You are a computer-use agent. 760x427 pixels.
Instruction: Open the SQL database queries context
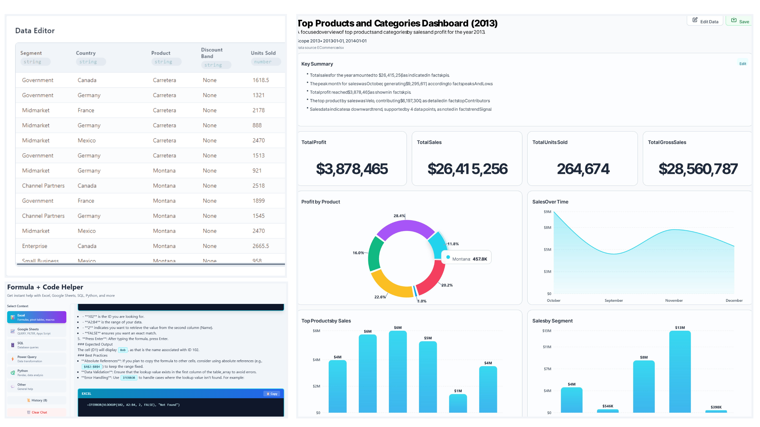click(x=12, y=344)
